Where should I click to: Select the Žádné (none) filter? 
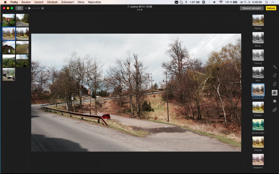[258, 20]
